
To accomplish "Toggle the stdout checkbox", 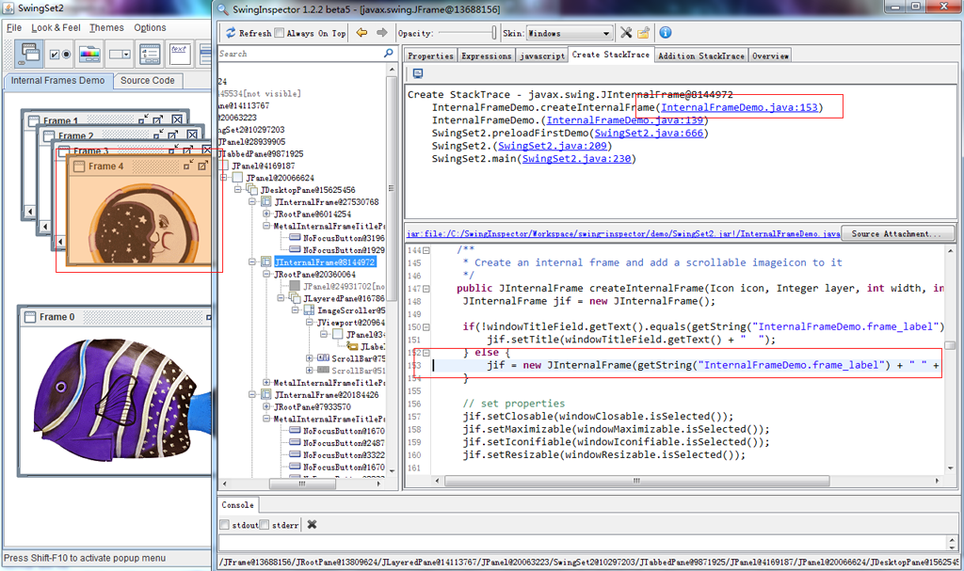I will point(224,525).
